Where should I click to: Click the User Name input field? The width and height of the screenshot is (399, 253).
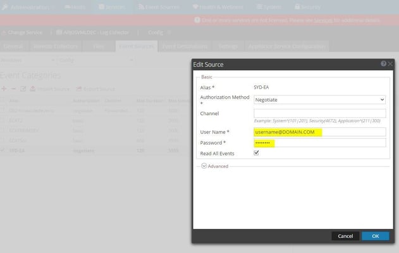tap(319, 132)
